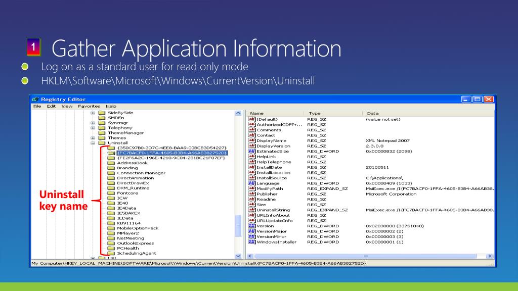Click the Fontcore folder icon
Viewport: 518px width, 291px height.
tap(111, 193)
